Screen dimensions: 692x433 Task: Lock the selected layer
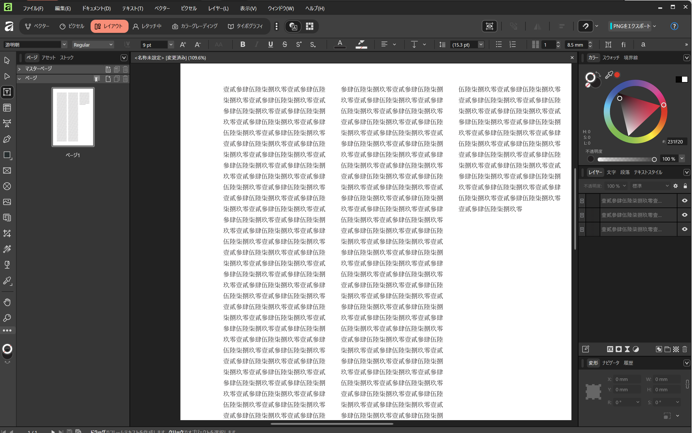[686, 186]
